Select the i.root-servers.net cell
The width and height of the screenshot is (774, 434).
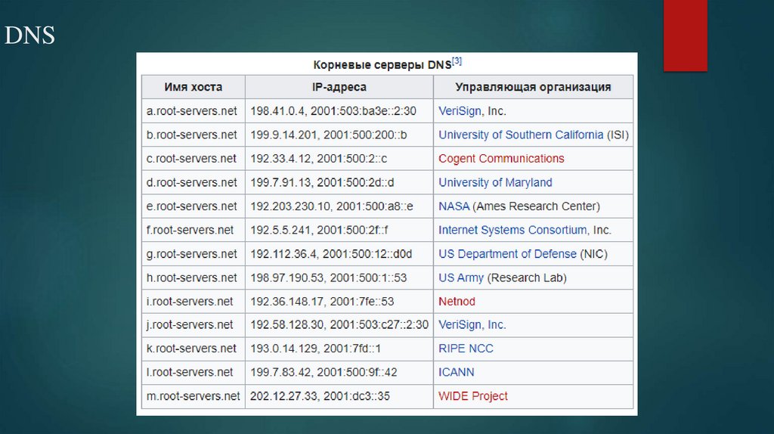pos(193,301)
